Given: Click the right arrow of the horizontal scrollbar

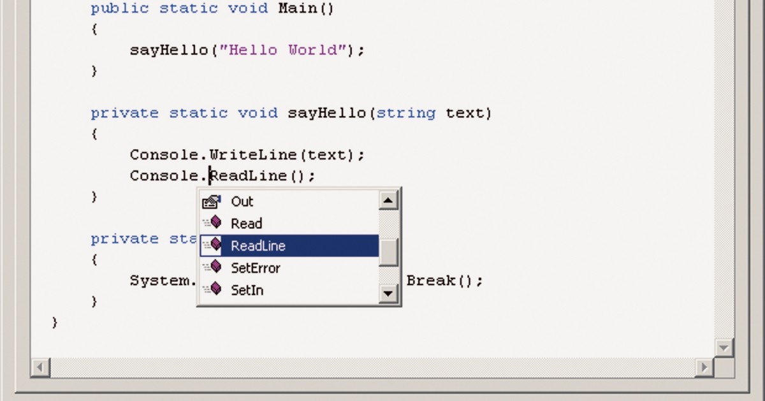Looking at the screenshot, I should click(703, 367).
